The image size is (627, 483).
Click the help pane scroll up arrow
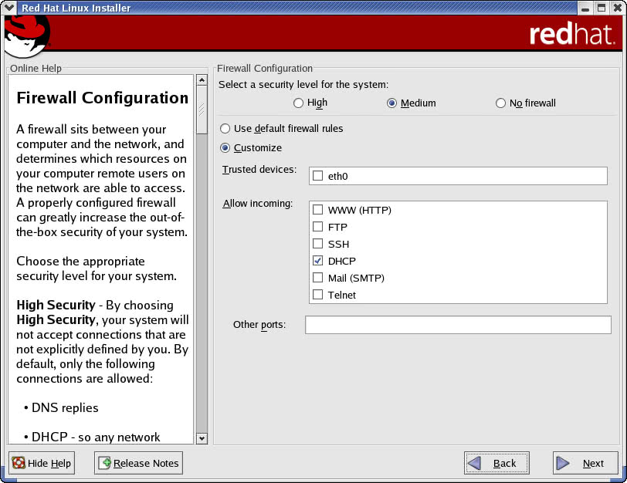(x=202, y=80)
